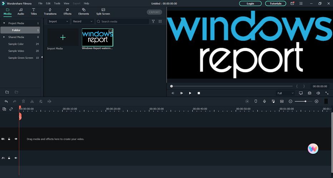Click the Login button
Screen dimensions: 333x178
(250, 4)
